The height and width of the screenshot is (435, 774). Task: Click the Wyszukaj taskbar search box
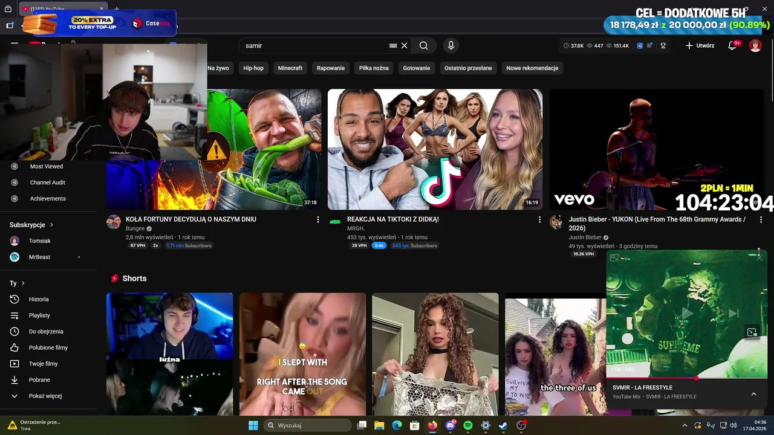307,425
